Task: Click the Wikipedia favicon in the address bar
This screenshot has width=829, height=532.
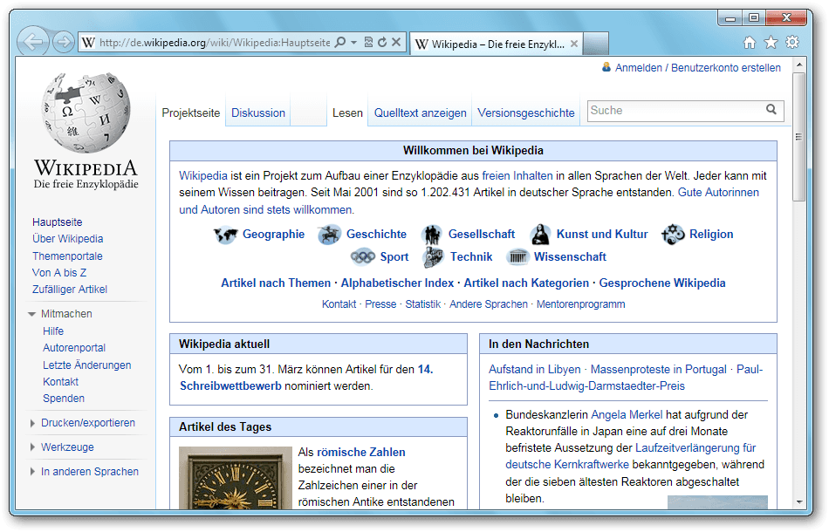Action: (x=89, y=42)
